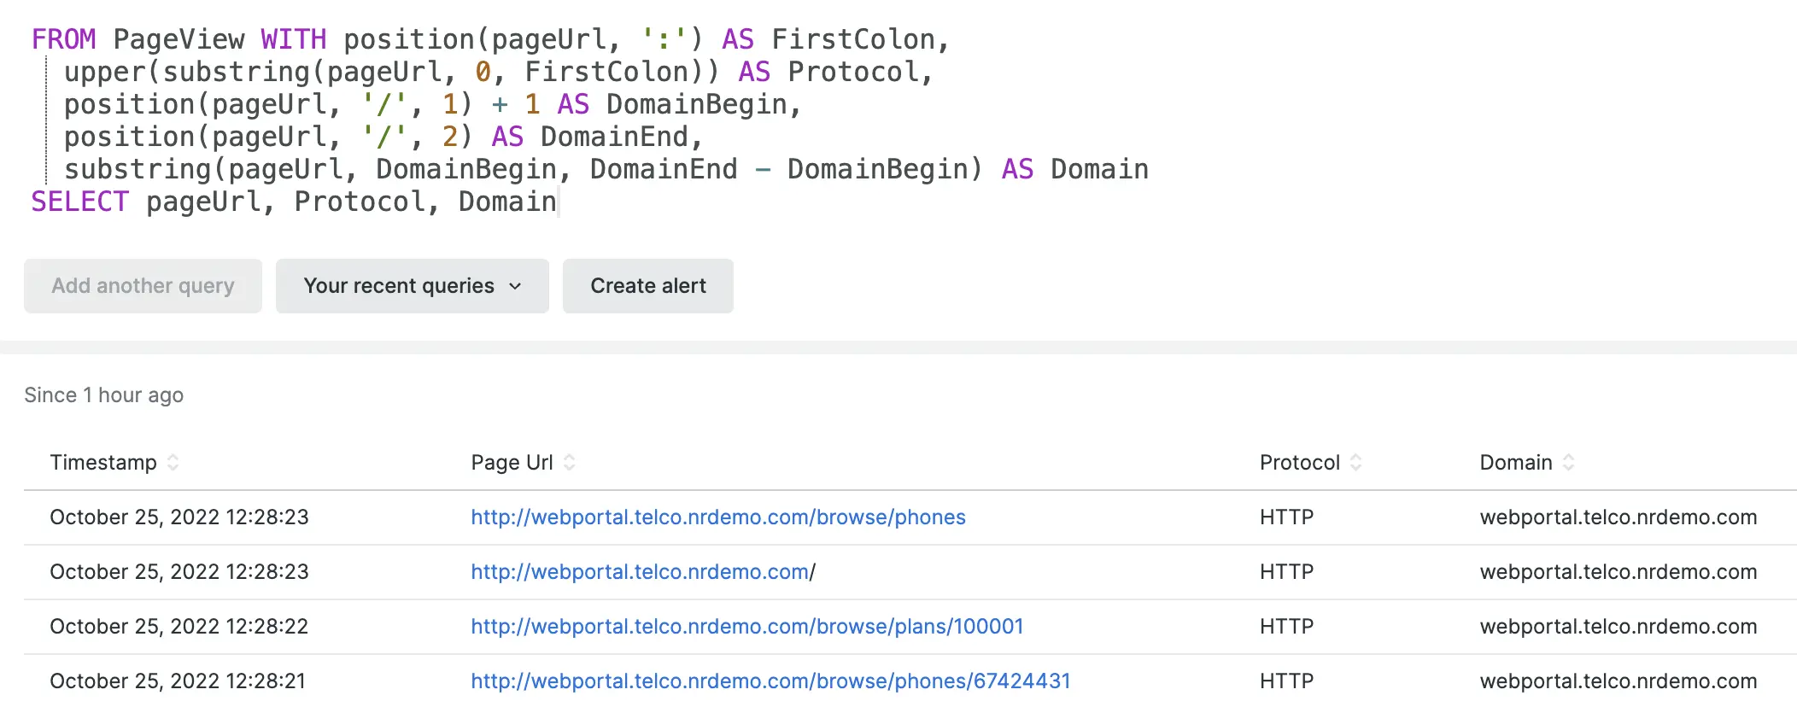Click DomainEnd alias in fourth query line

(x=614, y=137)
